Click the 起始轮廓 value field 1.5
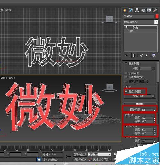Image resolution: width=160 pixels, height=165 pixels. [147, 110]
